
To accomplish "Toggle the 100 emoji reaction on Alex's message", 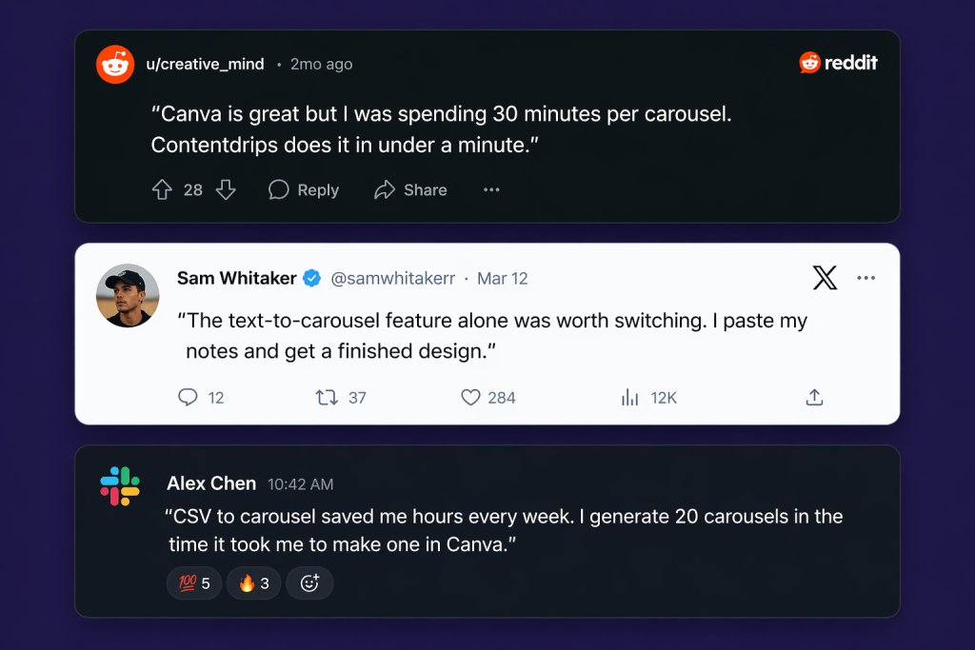I will (x=194, y=583).
